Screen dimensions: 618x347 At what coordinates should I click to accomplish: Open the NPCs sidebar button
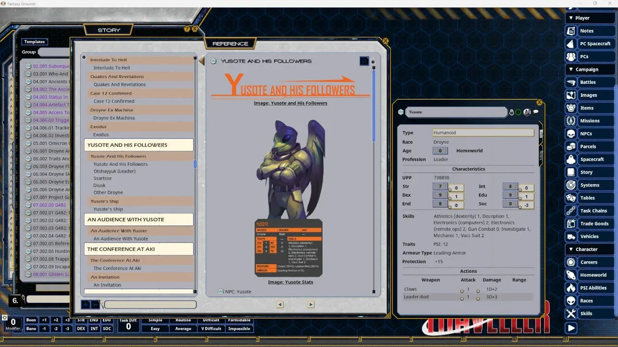[590, 133]
